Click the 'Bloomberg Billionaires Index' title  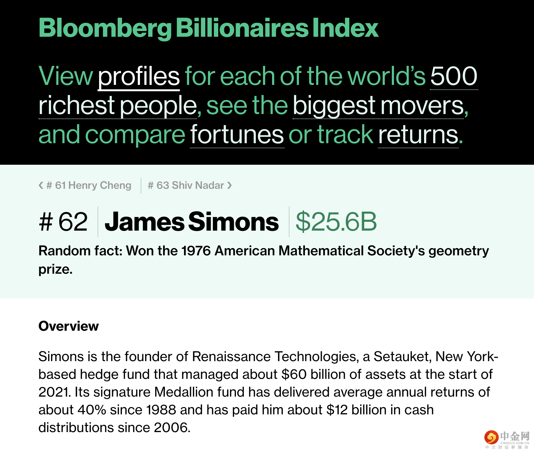208,28
